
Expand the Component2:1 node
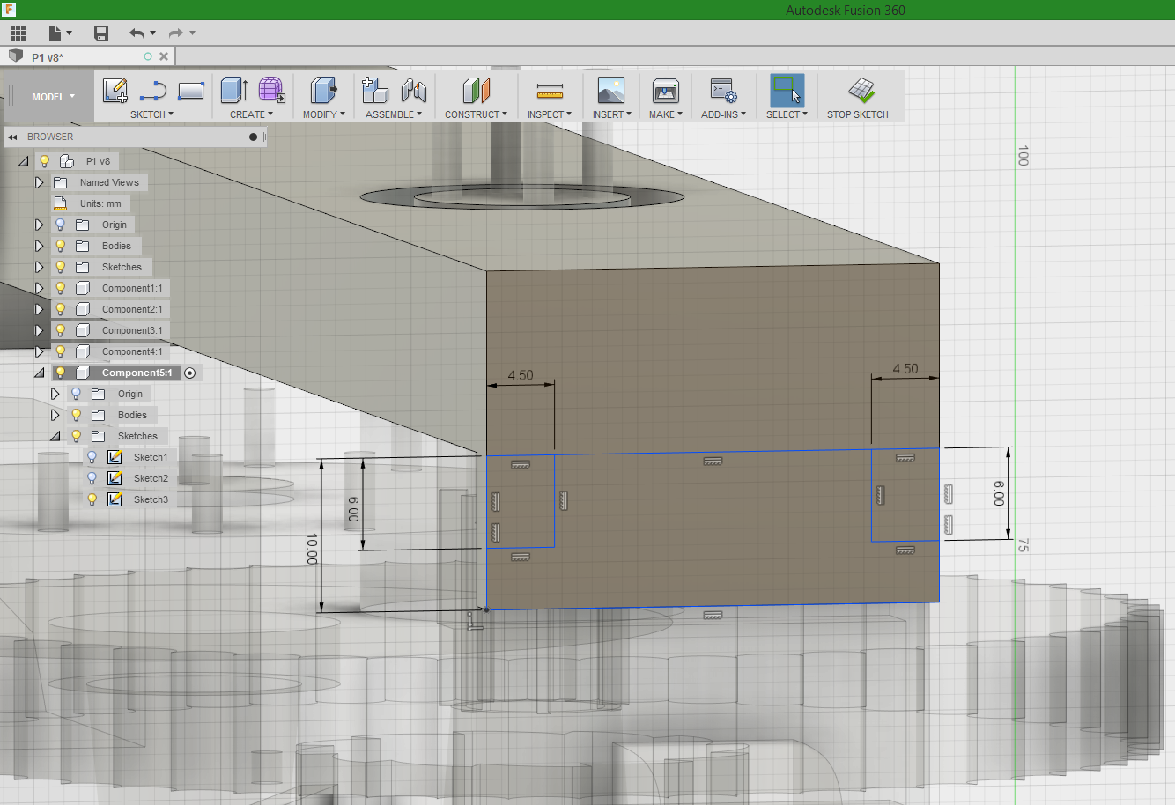[39, 309]
